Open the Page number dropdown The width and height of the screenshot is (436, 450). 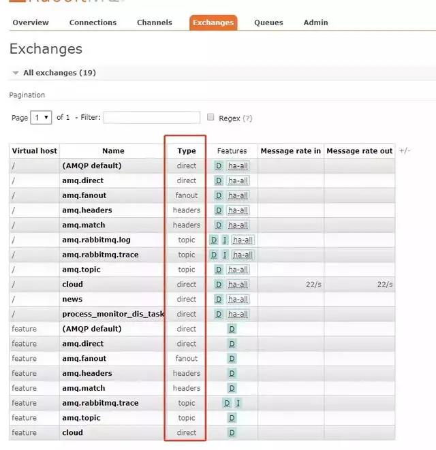(x=41, y=117)
